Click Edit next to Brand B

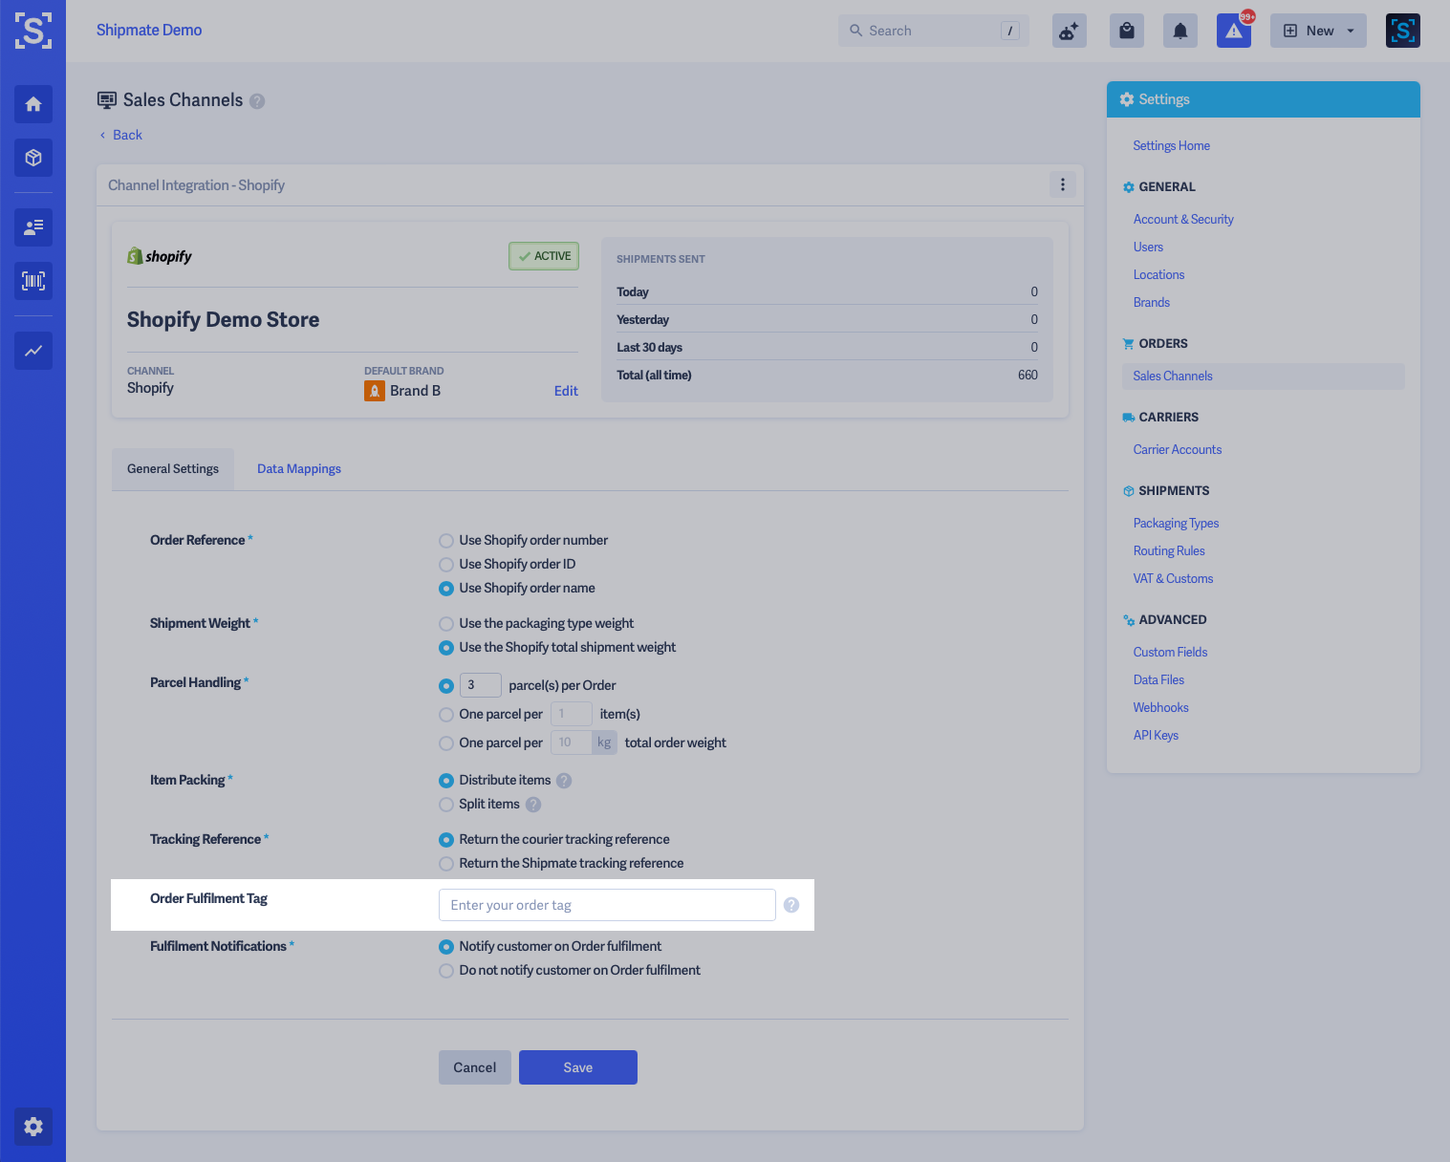coord(566,391)
